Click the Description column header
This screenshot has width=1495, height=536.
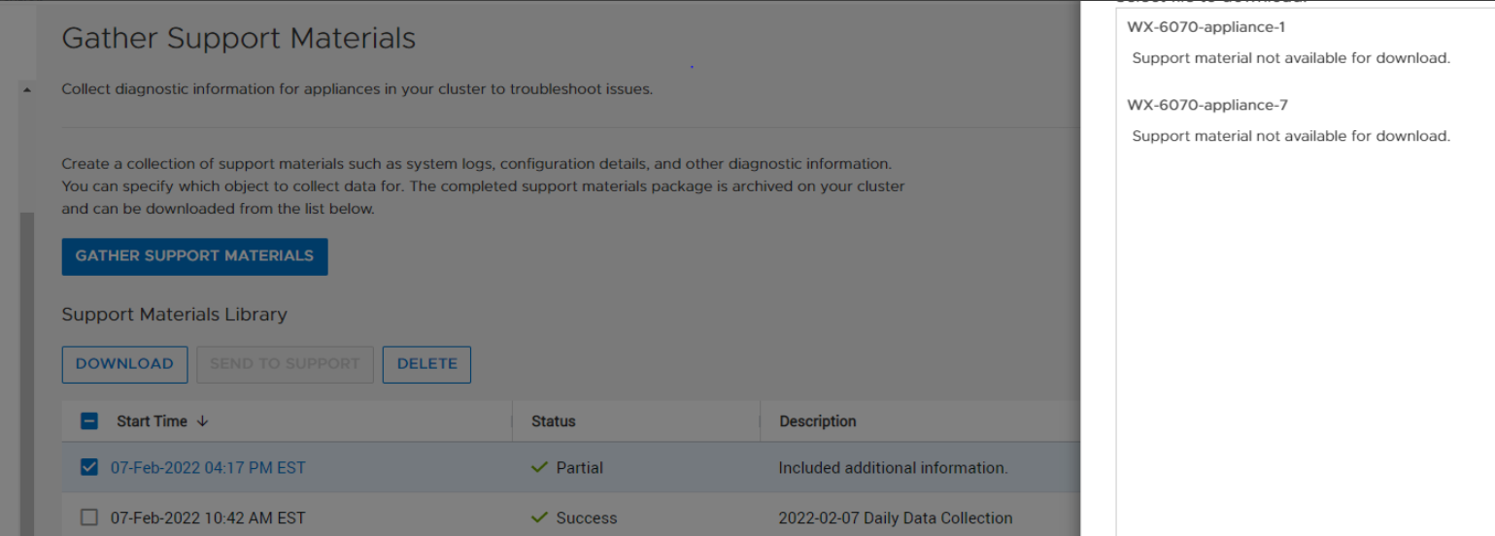click(818, 421)
